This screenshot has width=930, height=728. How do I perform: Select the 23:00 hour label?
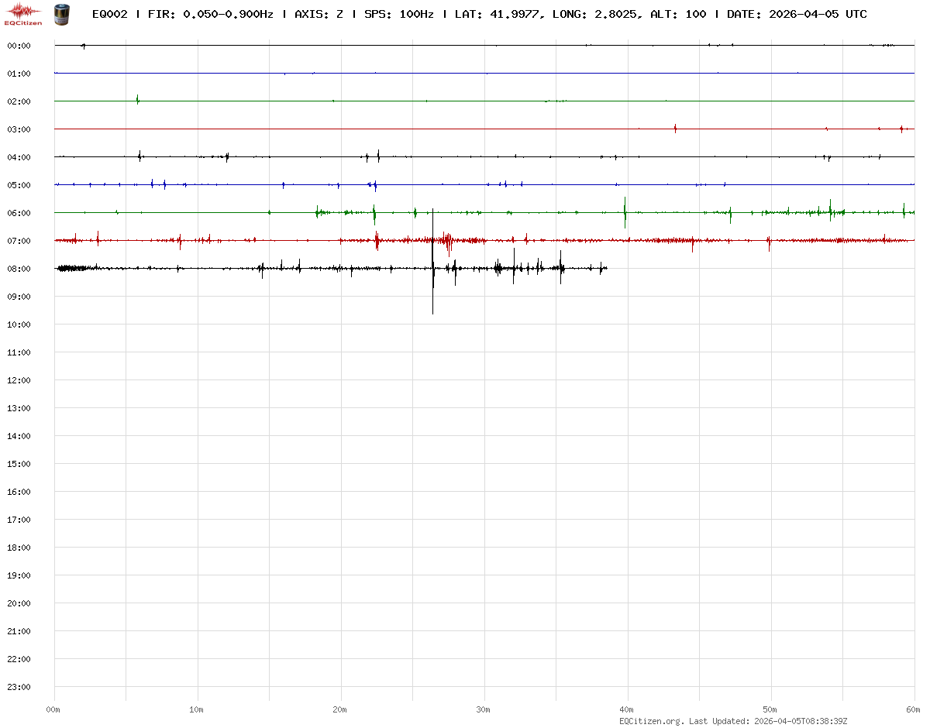19,687
